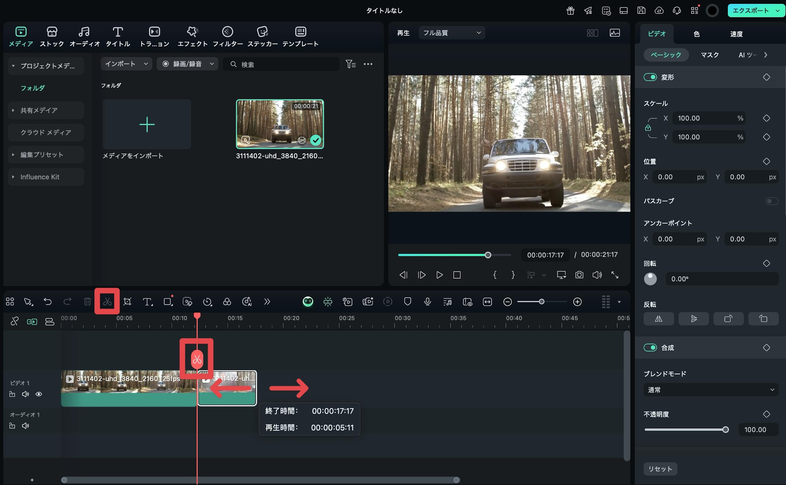Click the cloud upload icon
The image size is (786, 485).
659,11
